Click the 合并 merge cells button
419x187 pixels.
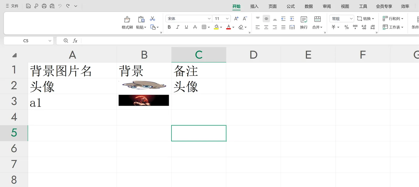[317, 23]
